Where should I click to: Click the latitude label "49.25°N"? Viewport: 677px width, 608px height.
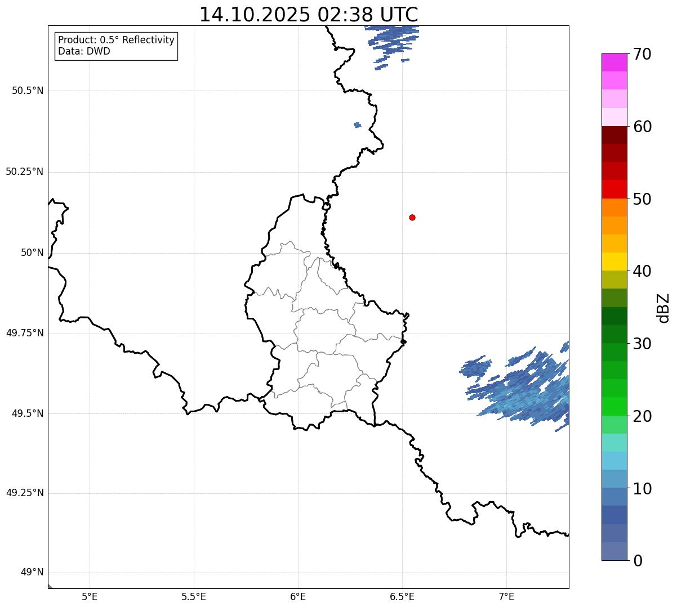click(x=24, y=493)
